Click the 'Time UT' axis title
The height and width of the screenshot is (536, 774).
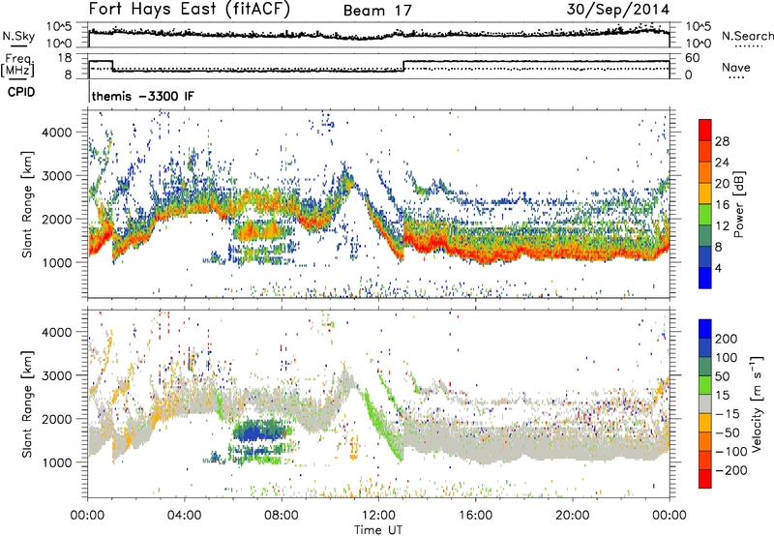point(378,530)
